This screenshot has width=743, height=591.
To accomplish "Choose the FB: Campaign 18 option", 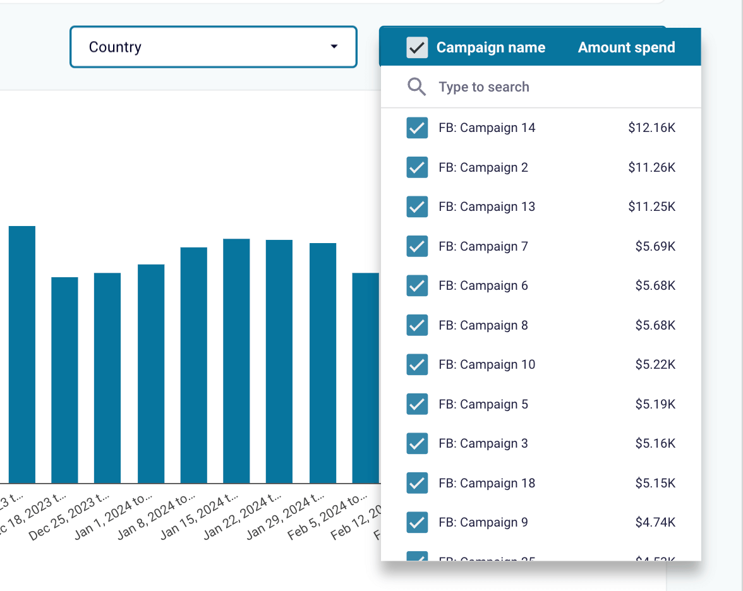I will coord(541,483).
